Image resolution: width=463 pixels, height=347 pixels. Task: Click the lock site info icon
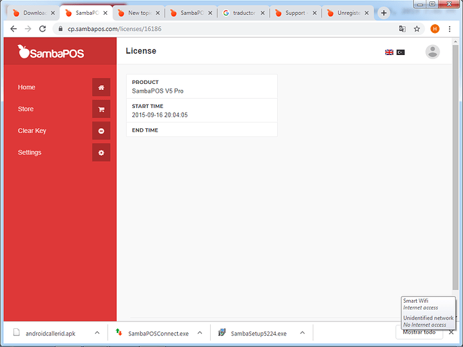click(60, 29)
